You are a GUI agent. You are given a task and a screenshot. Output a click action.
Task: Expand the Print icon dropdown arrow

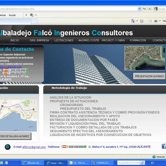(160, 21)
